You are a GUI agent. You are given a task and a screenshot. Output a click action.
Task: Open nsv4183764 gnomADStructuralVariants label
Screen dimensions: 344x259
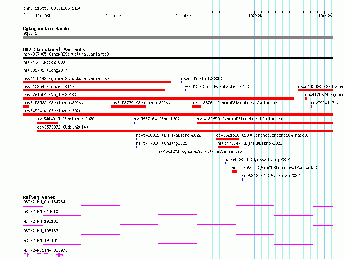tap(234, 103)
